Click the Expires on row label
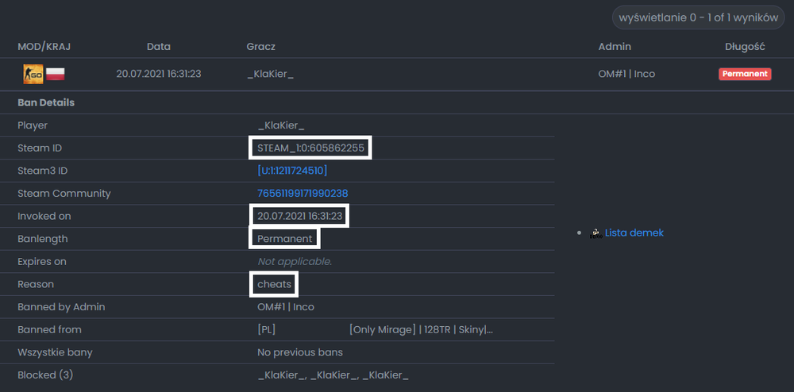This screenshot has height=392, width=794. (x=41, y=262)
